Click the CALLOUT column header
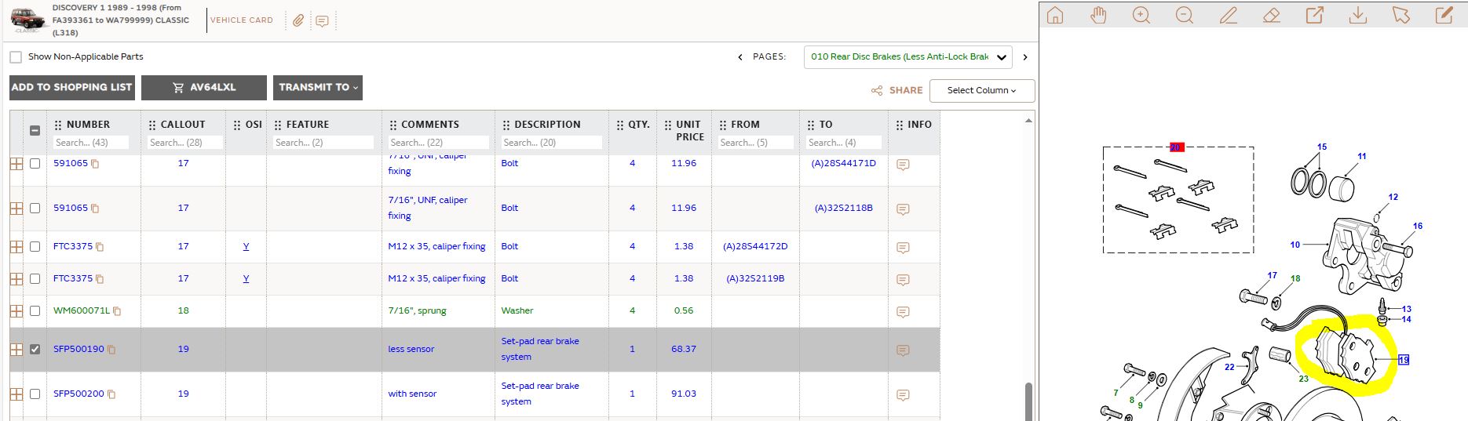Screen dimensions: 1468x421 [x=183, y=125]
